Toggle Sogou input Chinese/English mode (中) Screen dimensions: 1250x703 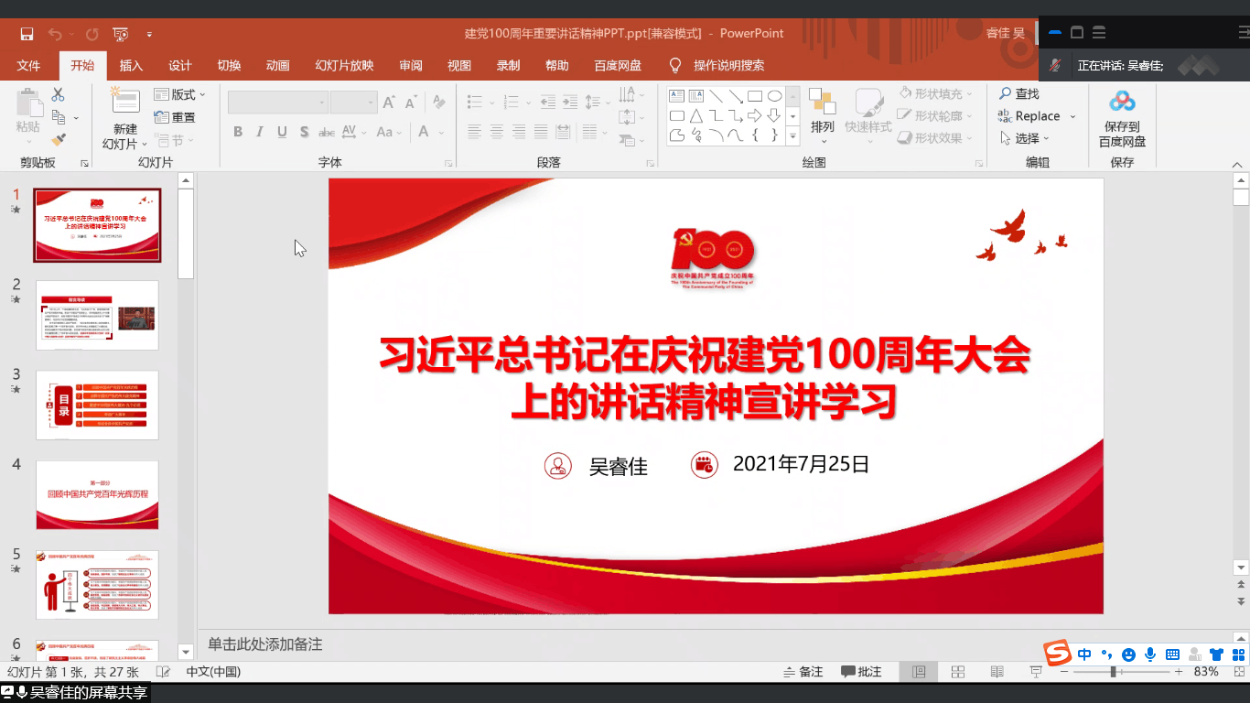(x=1084, y=654)
